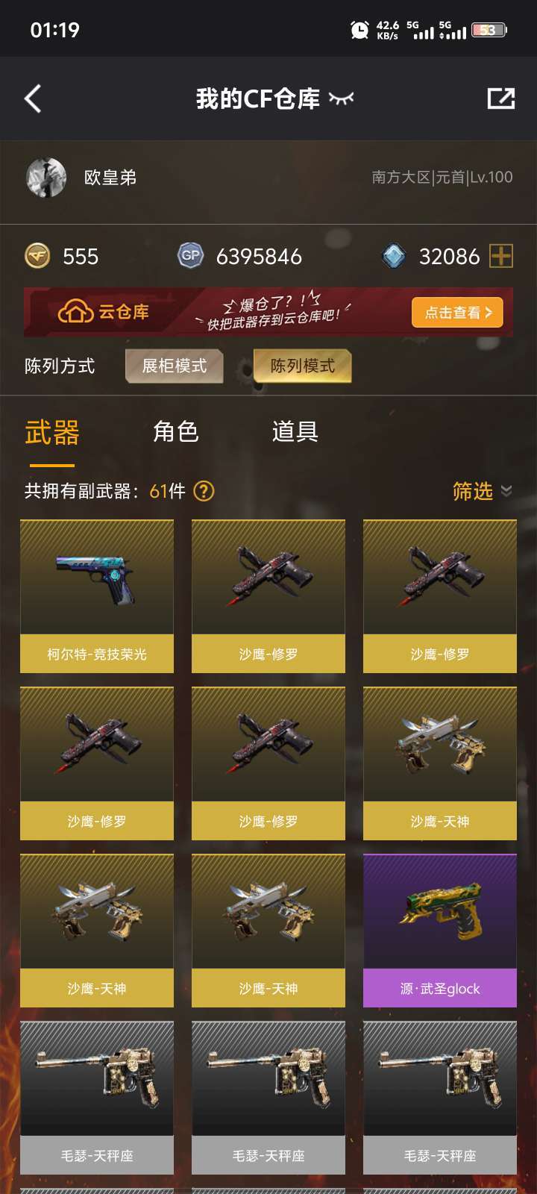Open help question mark beside 61件
The height and width of the screenshot is (1194, 537).
click(x=204, y=491)
